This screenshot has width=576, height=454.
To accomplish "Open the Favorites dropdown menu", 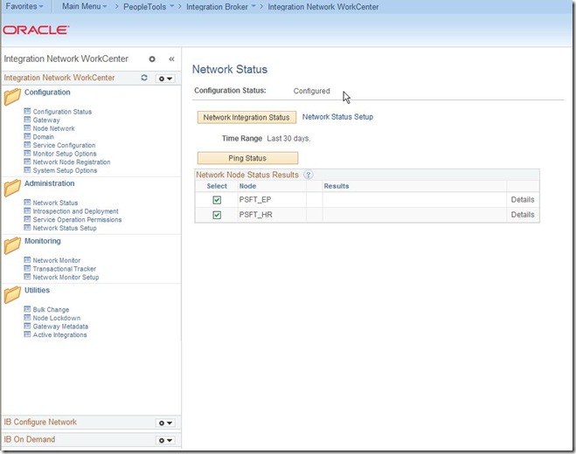I will coord(24,6).
